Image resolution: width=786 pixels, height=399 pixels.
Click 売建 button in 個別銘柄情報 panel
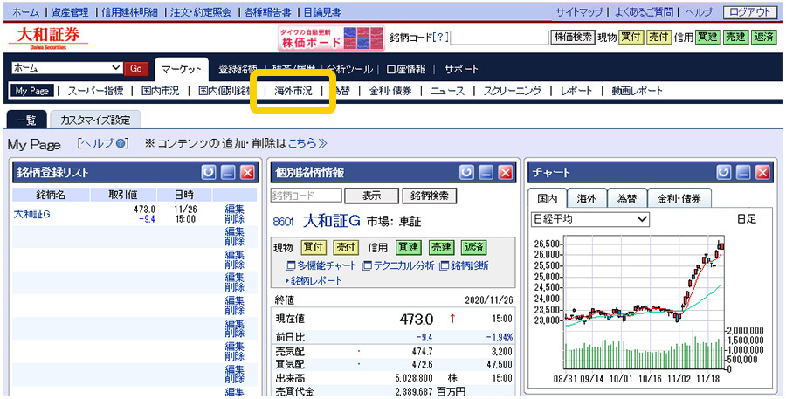click(x=441, y=248)
